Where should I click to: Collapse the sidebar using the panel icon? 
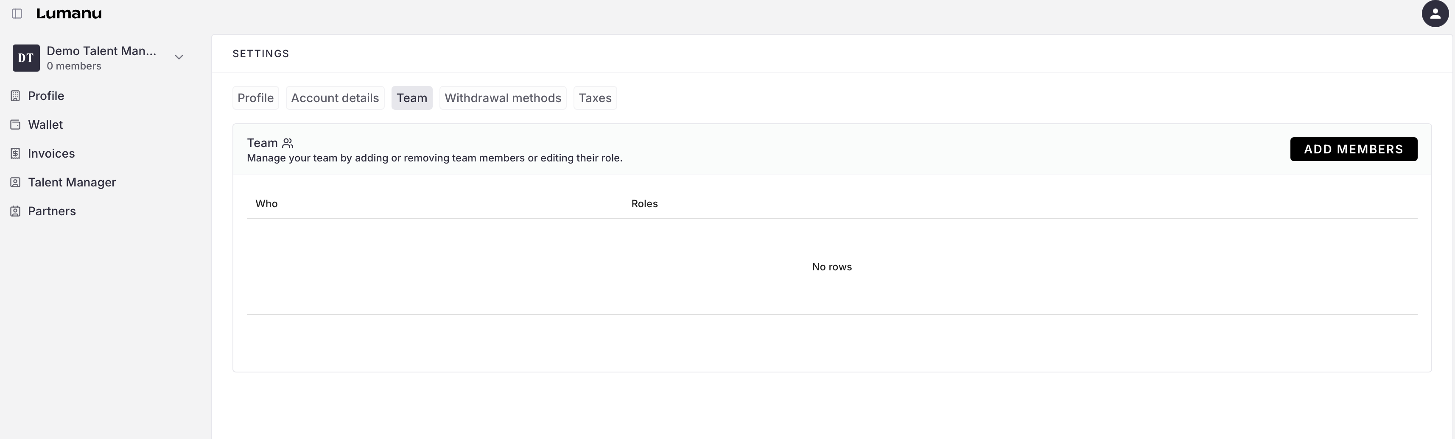[x=17, y=14]
